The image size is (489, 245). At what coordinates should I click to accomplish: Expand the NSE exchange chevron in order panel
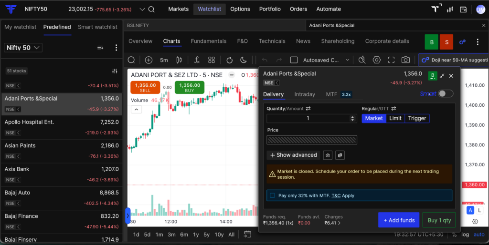point(277,83)
